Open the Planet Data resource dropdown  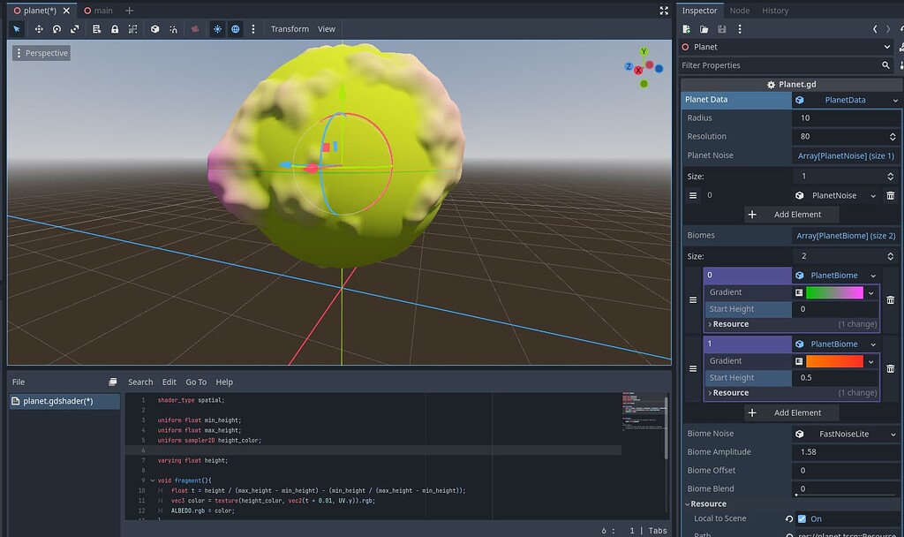click(x=894, y=100)
